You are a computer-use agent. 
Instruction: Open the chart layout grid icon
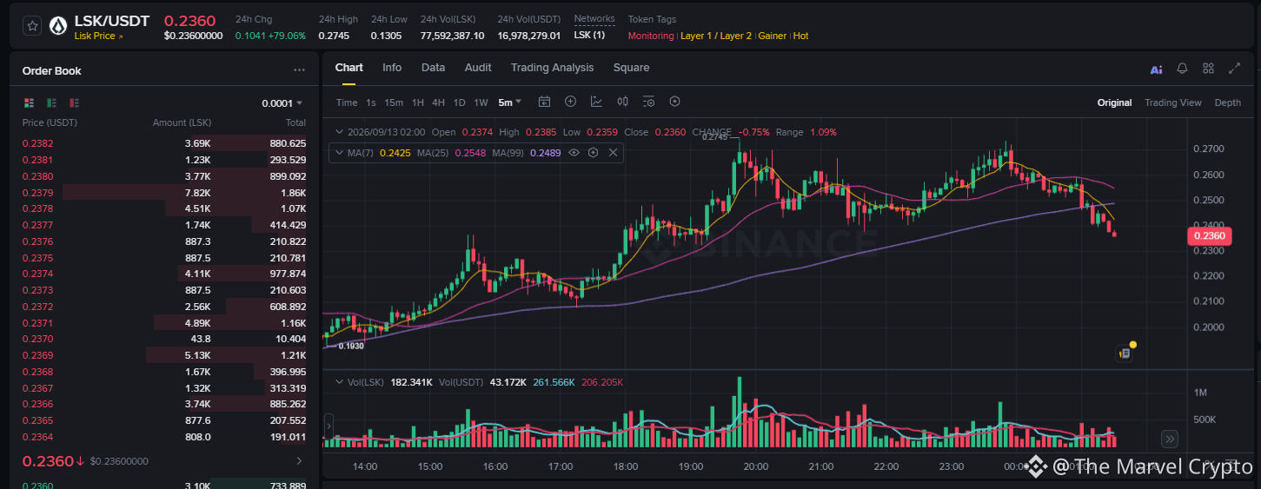point(1208,69)
